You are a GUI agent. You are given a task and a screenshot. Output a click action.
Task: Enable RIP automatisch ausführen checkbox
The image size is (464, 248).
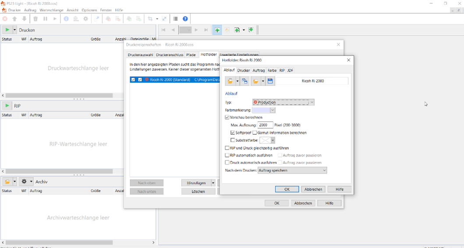[x=227, y=155]
